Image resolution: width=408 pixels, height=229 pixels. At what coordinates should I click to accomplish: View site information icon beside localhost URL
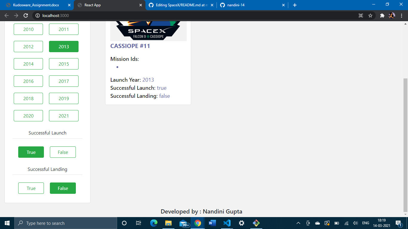38,16
